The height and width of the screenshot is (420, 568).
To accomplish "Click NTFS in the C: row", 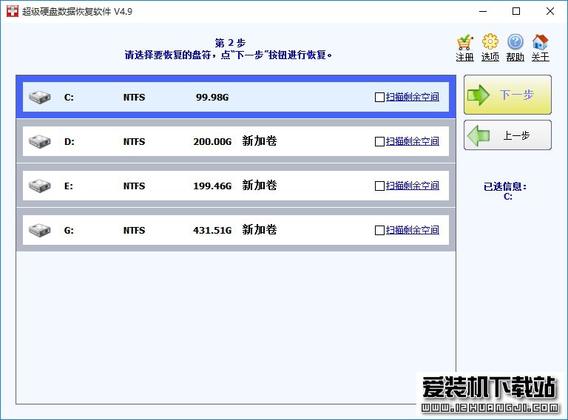I will point(134,98).
